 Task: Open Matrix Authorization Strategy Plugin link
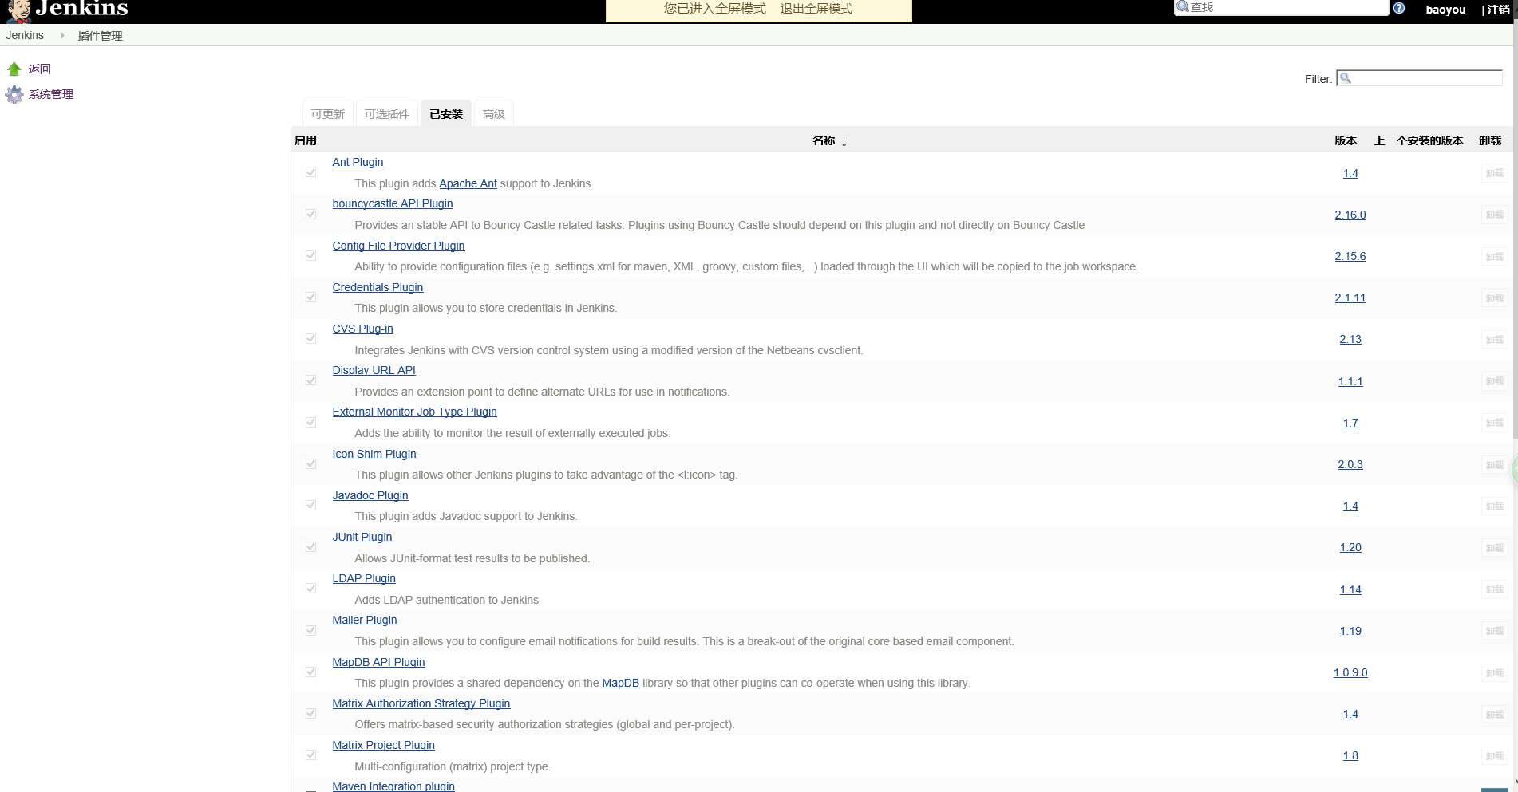coord(421,703)
